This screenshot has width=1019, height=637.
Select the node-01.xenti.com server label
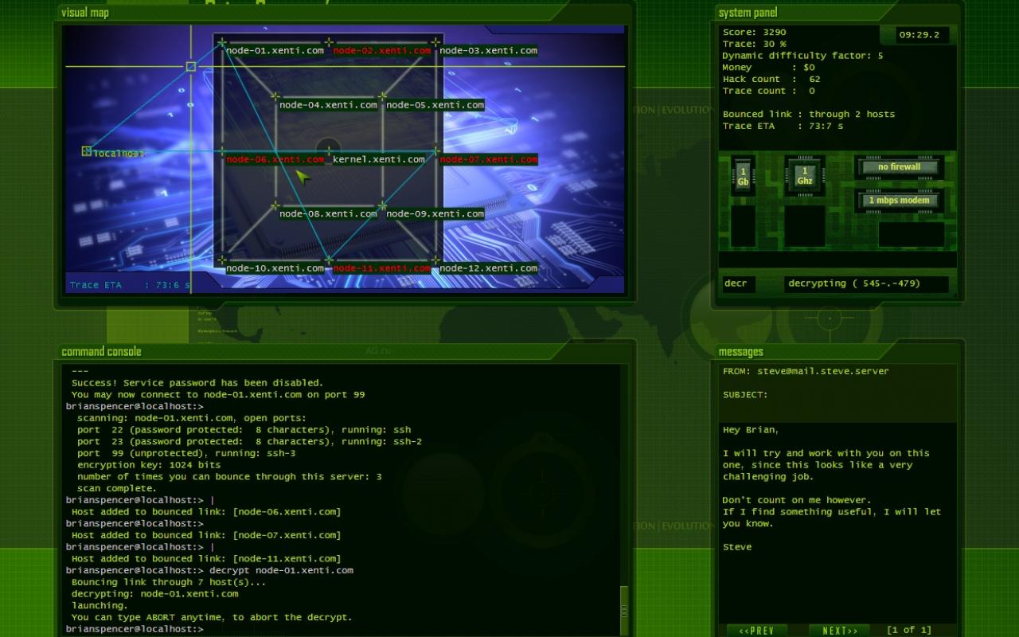coord(275,50)
